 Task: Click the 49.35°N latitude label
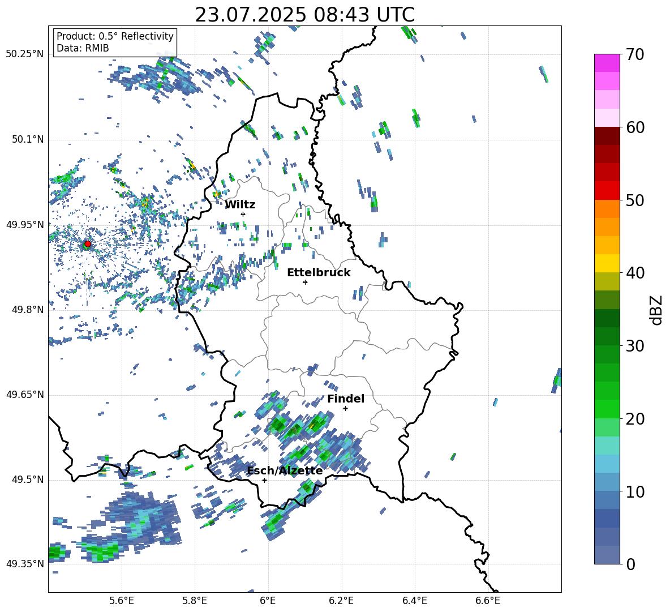point(25,564)
